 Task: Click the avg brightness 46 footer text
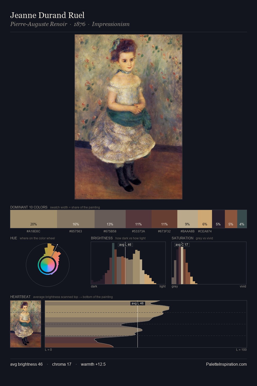pos(26,364)
